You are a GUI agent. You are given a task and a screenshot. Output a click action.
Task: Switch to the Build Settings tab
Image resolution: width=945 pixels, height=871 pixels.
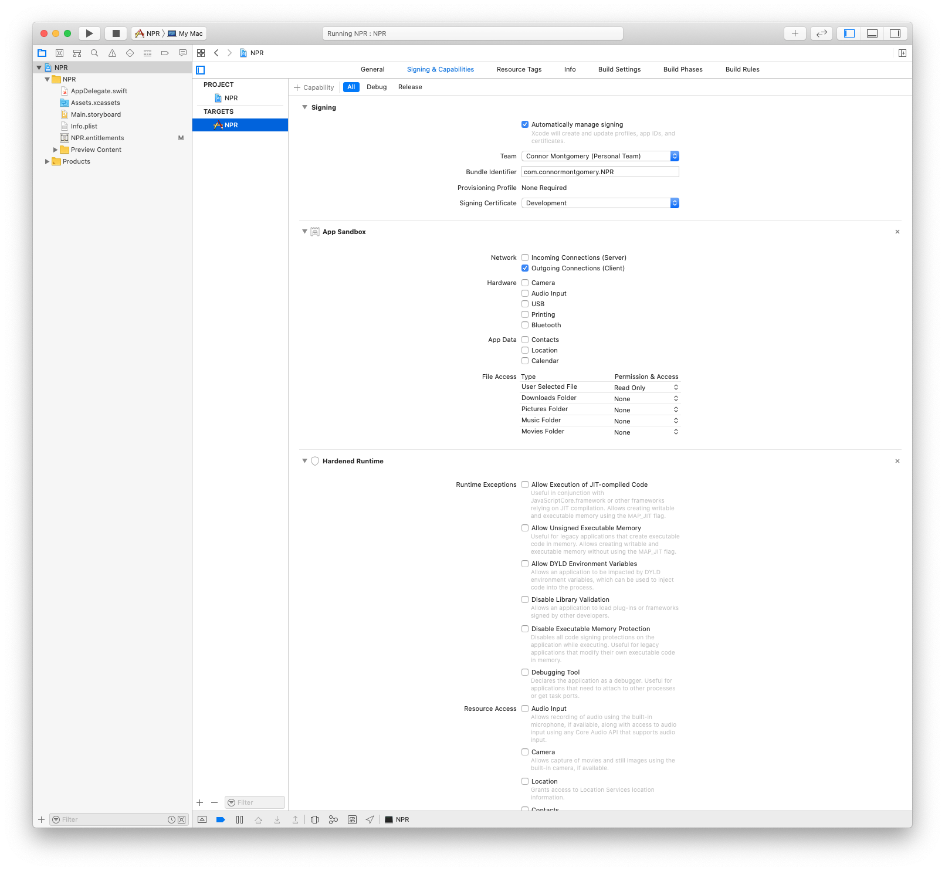[x=619, y=69]
